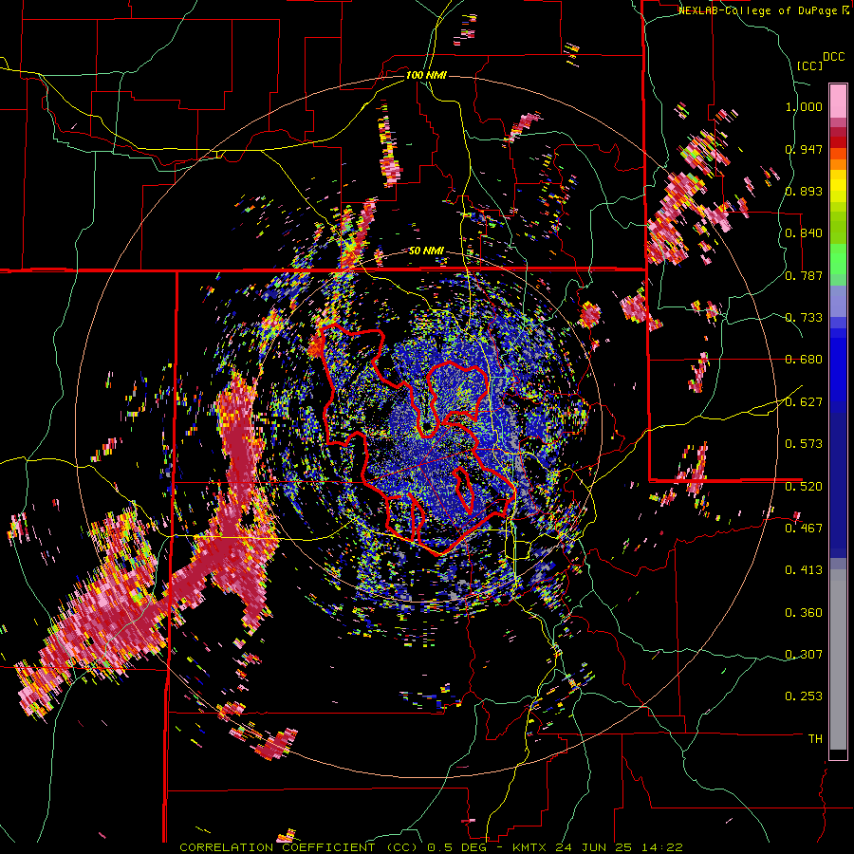
Task: Click the pink top segment of the color bar
Action: (x=838, y=101)
